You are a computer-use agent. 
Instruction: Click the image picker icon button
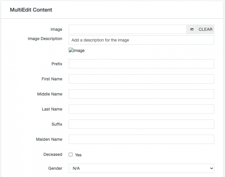coord(192,29)
